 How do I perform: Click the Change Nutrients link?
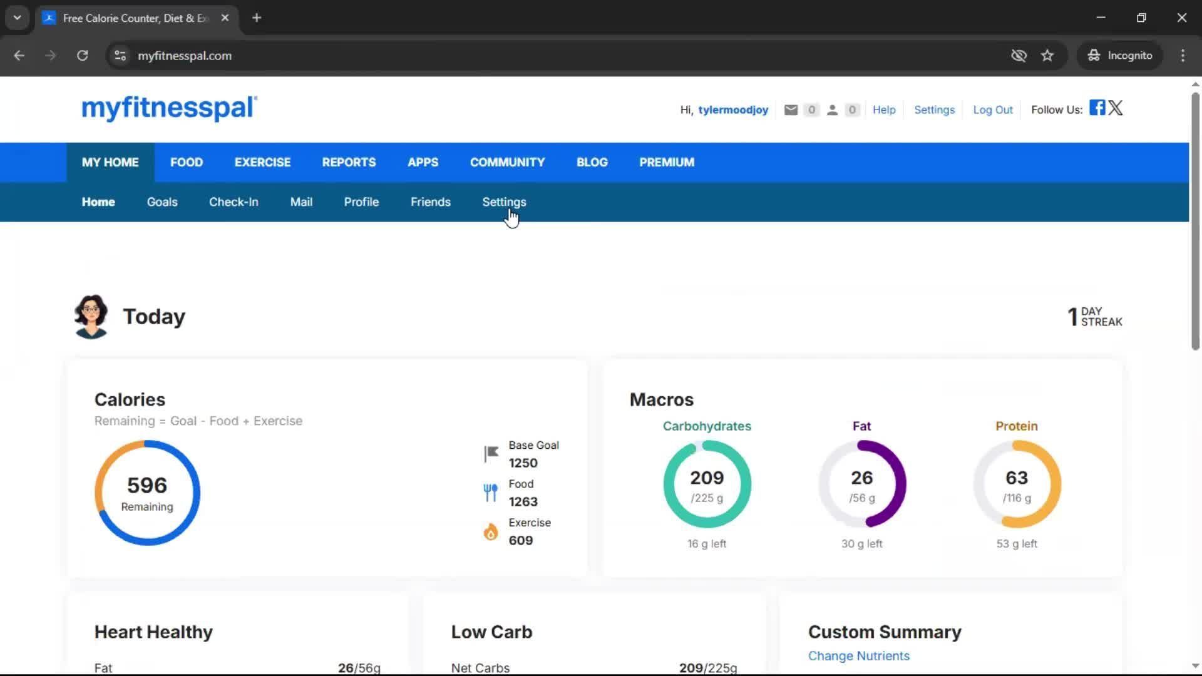pyautogui.click(x=858, y=656)
